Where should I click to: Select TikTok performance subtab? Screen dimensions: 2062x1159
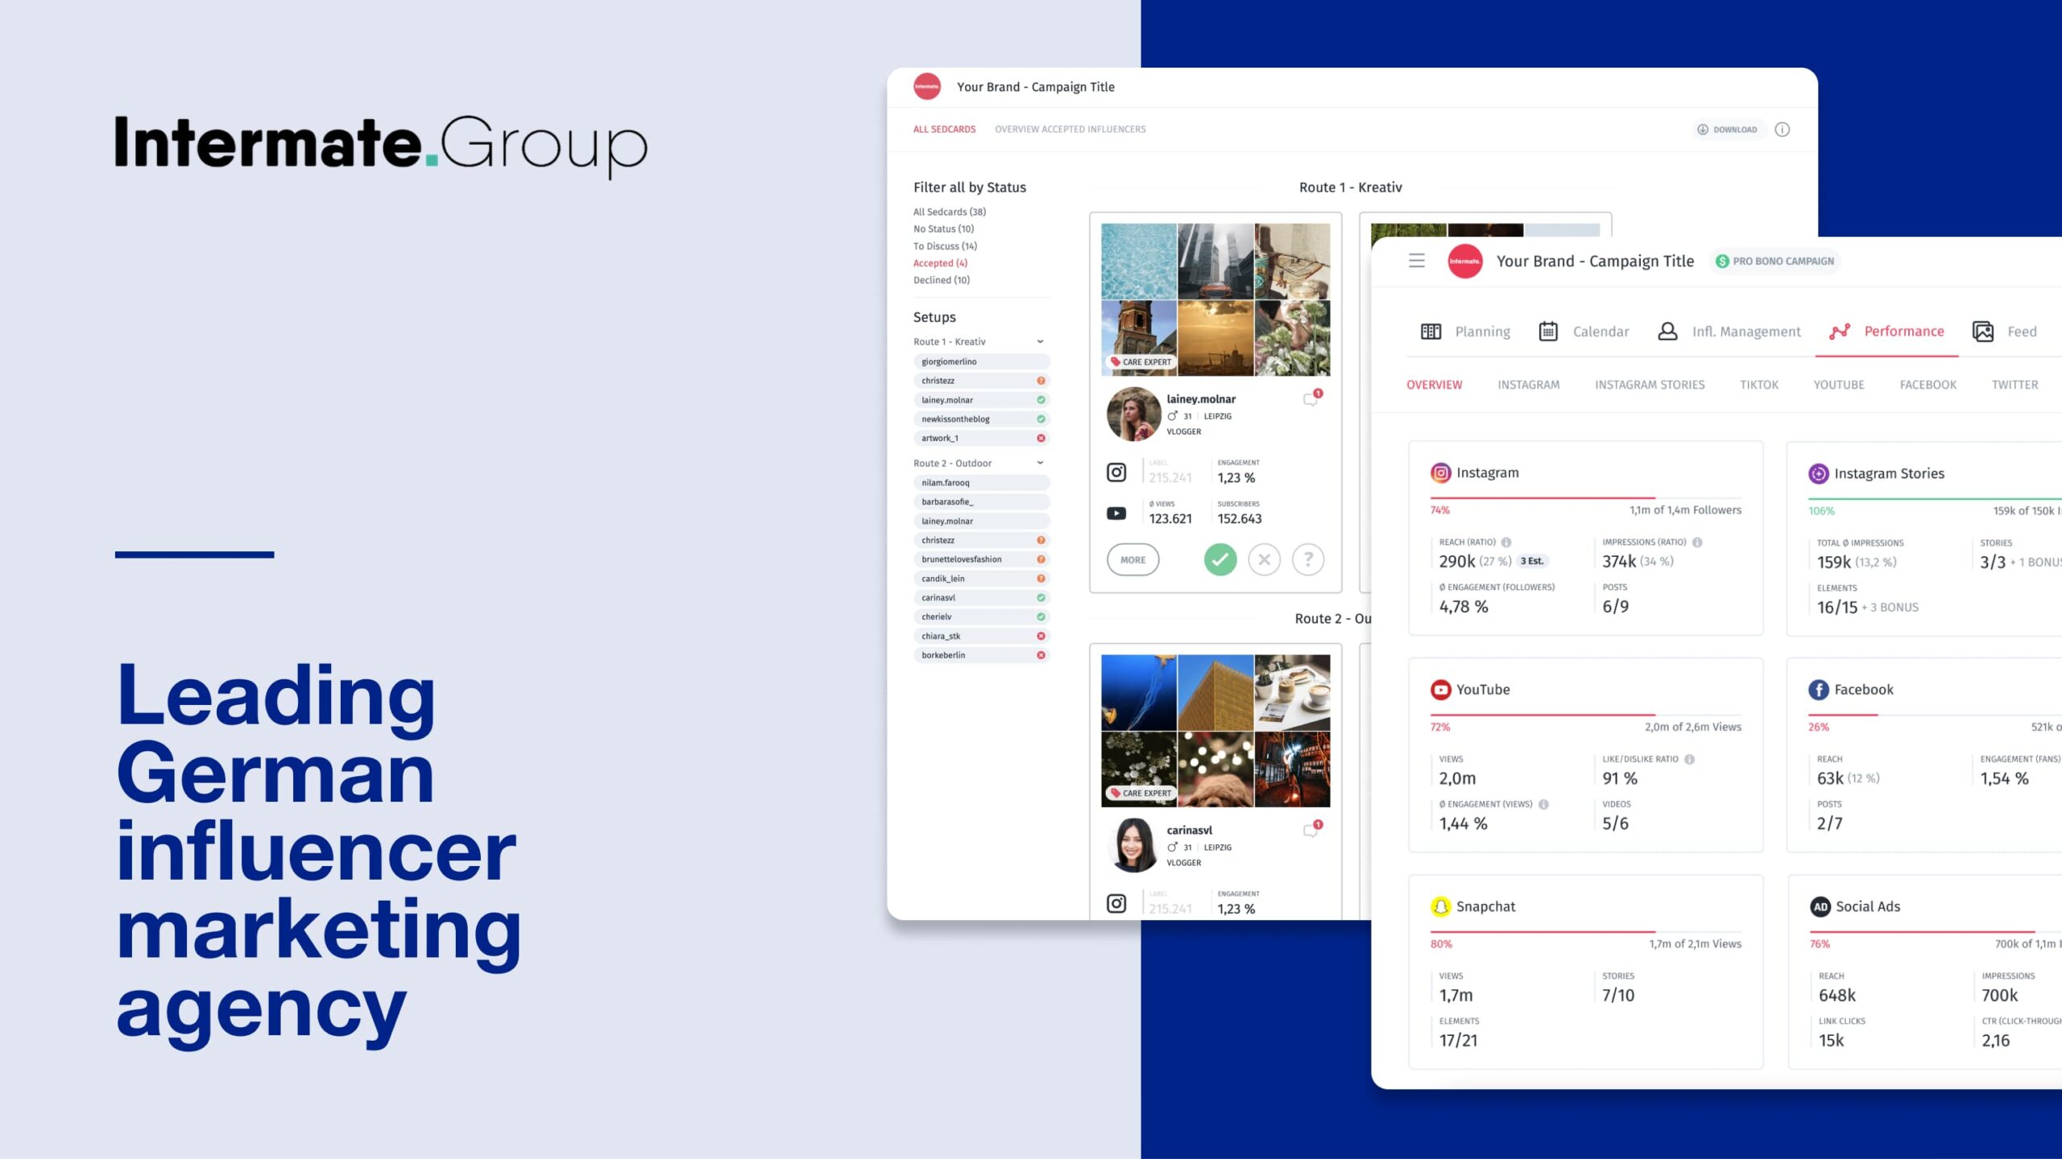point(1759,386)
